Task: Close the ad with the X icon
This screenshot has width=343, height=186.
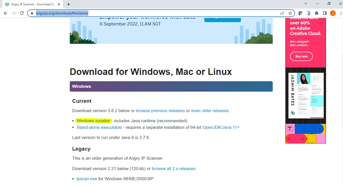Action: click(320, 129)
